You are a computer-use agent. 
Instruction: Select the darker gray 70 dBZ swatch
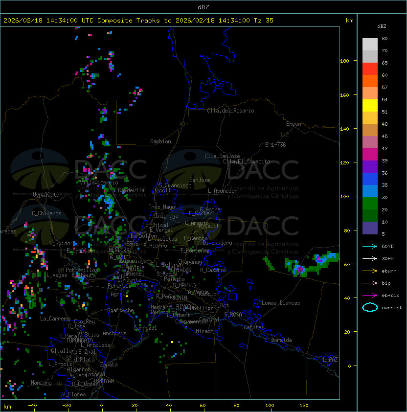click(x=370, y=56)
